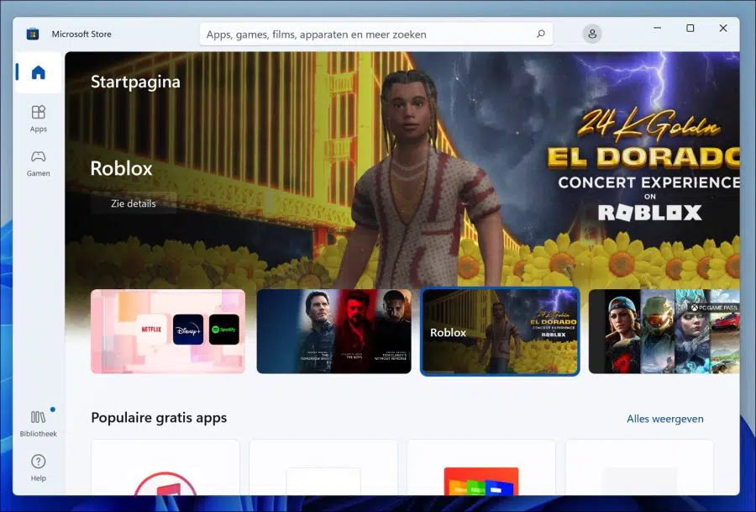Open the Gamen section in sidebar
This screenshot has width=756, height=512.
(x=39, y=163)
